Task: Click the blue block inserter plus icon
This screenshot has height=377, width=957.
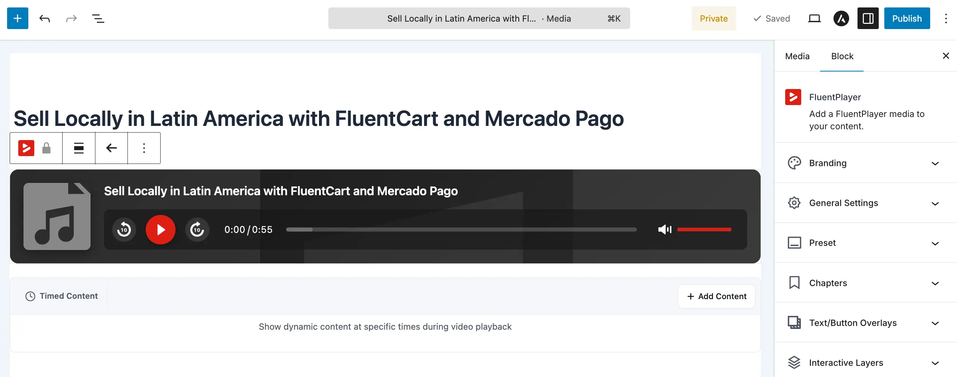Action: [x=18, y=18]
